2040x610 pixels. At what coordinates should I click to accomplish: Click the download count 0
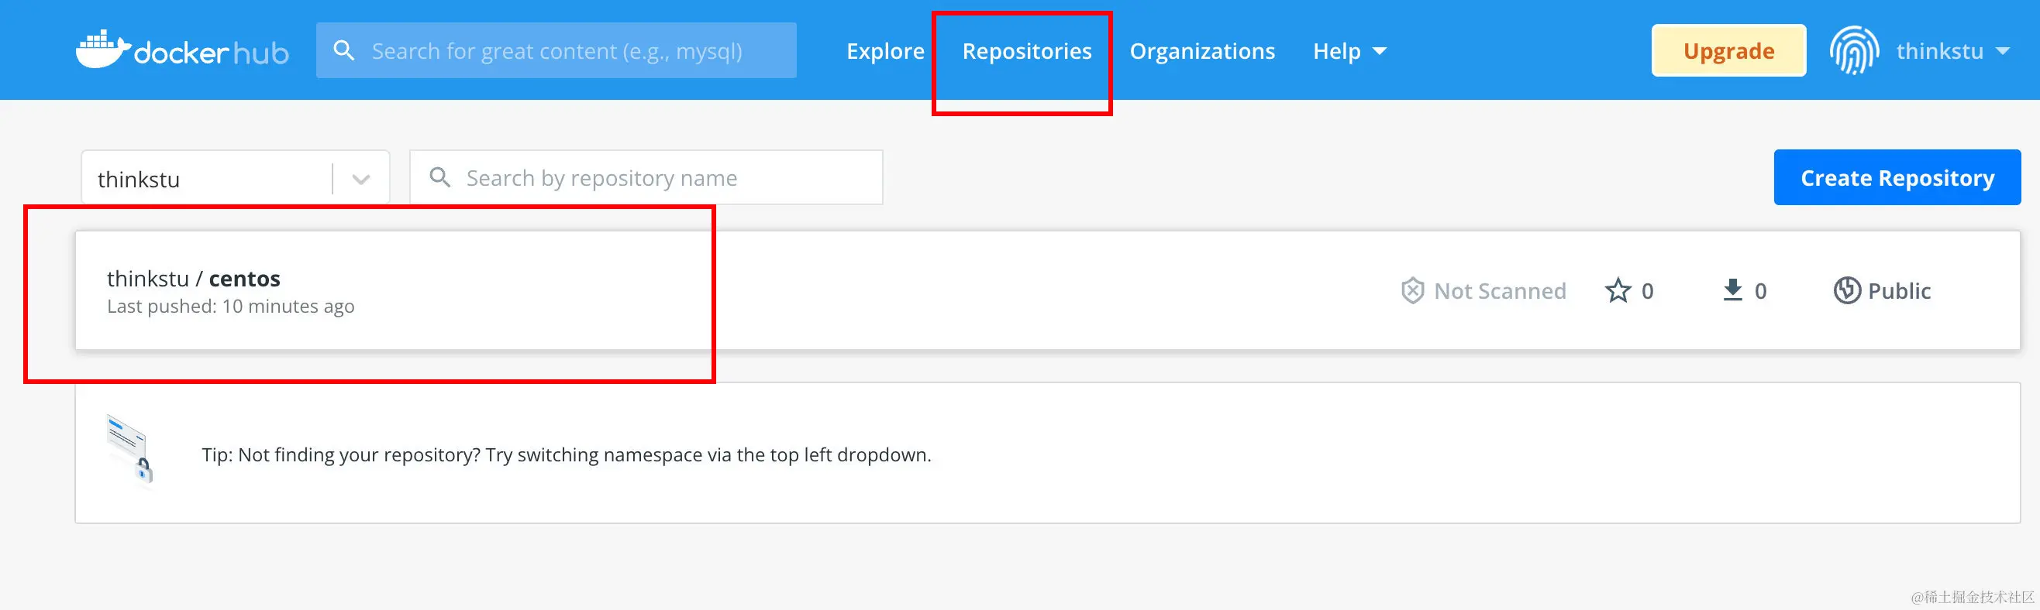coord(1760,290)
